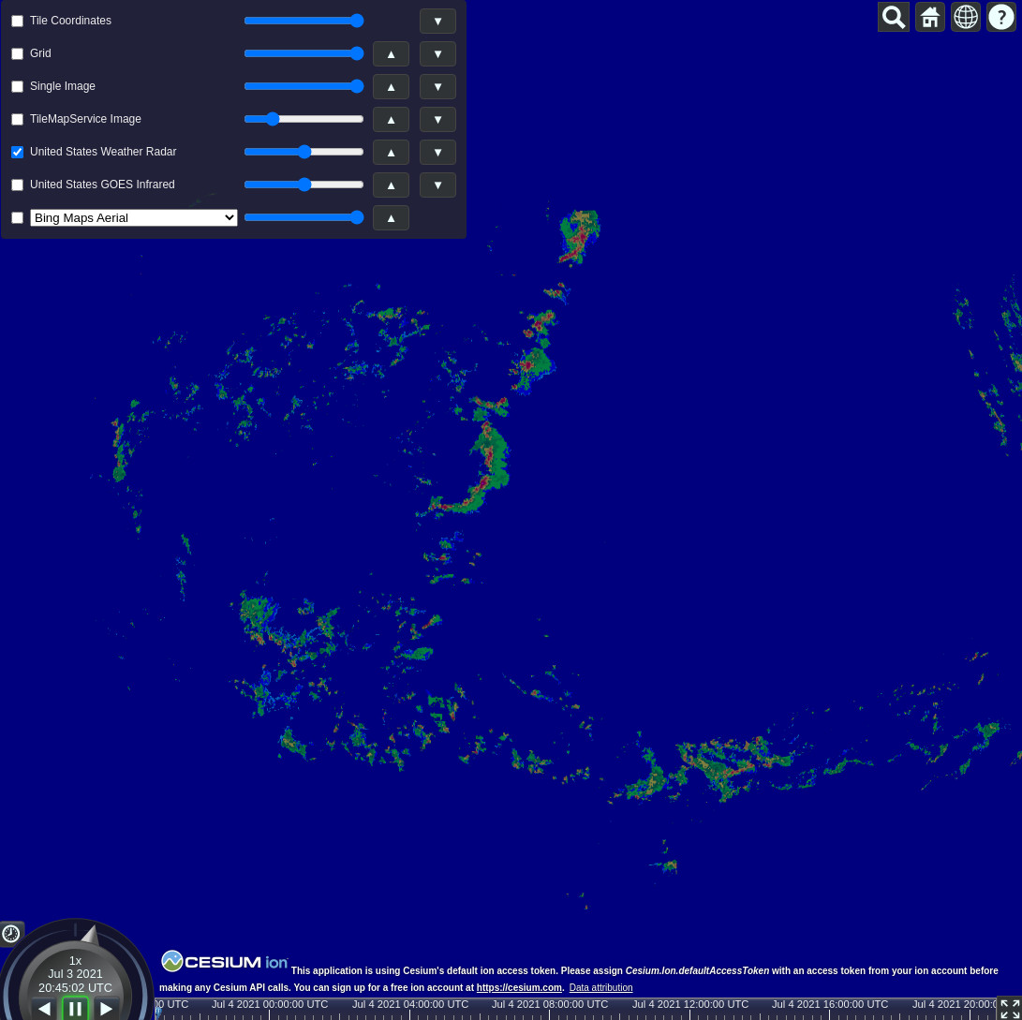Viewport: 1022px width, 1020px height.
Task: Open the navigation help question mark
Action: click(x=1001, y=18)
